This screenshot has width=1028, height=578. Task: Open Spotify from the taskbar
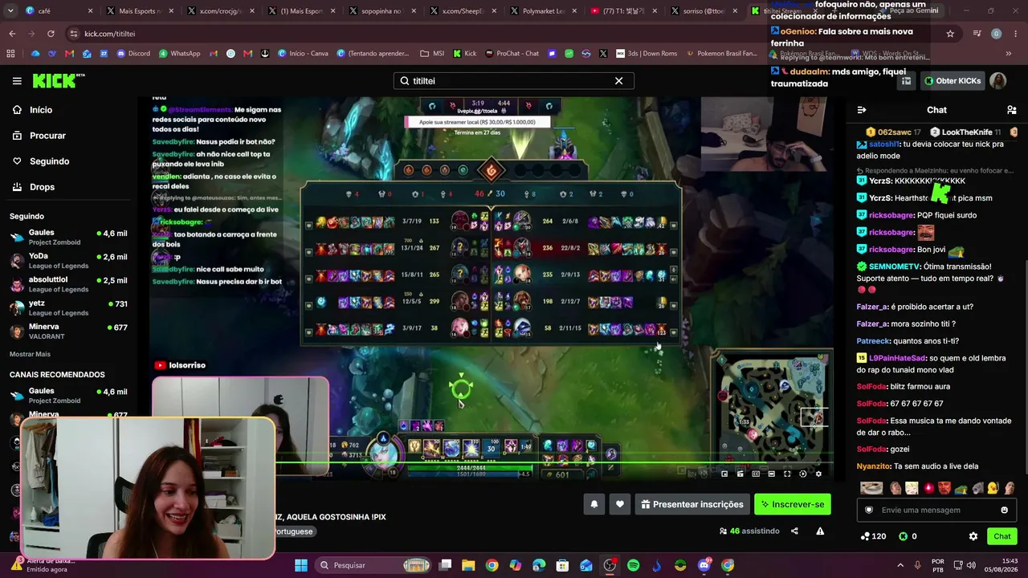coord(633,565)
